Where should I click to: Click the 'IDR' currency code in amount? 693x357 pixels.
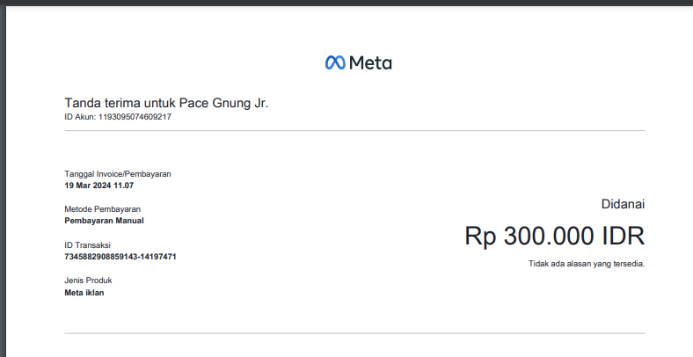click(624, 236)
